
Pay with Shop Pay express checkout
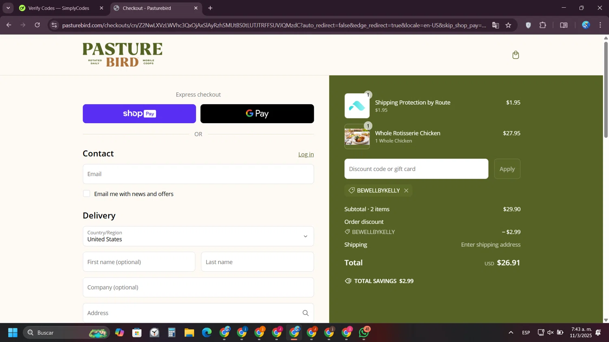139,114
